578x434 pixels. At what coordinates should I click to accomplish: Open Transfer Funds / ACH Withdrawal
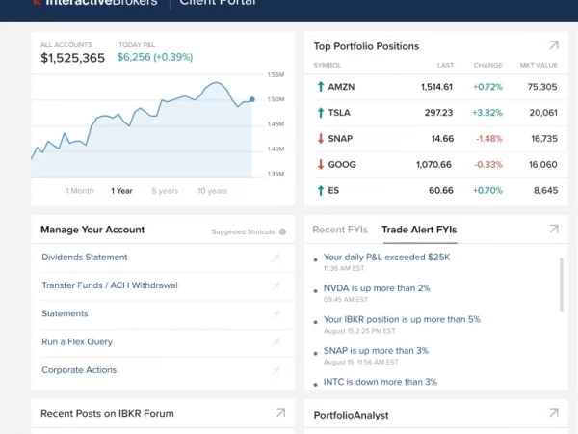[110, 285]
